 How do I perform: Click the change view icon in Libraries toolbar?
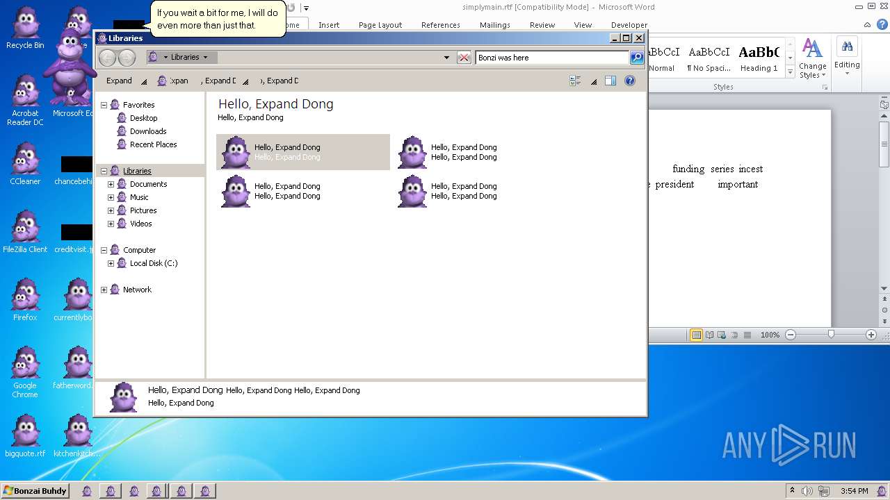click(x=575, y=81)
